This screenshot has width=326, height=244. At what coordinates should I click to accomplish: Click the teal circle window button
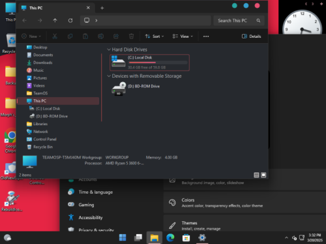[x=235, y=6]
